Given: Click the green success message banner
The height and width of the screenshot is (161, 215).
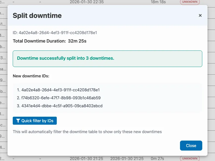Looking at the screenshot, I should (x=107, y=58).
